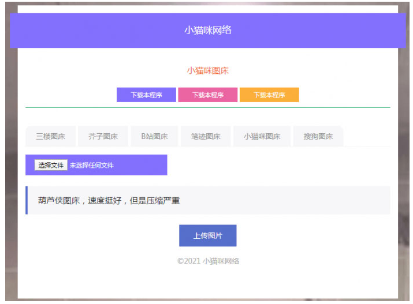Switch to the 三楼图床 tab

(x=51, y=137)
